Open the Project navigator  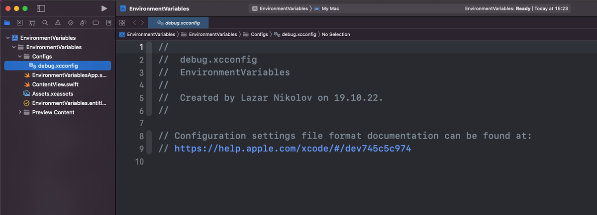click(x=7, y=22)
